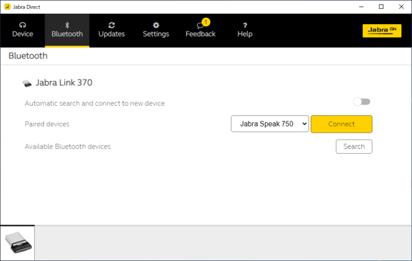
Task: Open the Help tab
Action: click(245, 30)
